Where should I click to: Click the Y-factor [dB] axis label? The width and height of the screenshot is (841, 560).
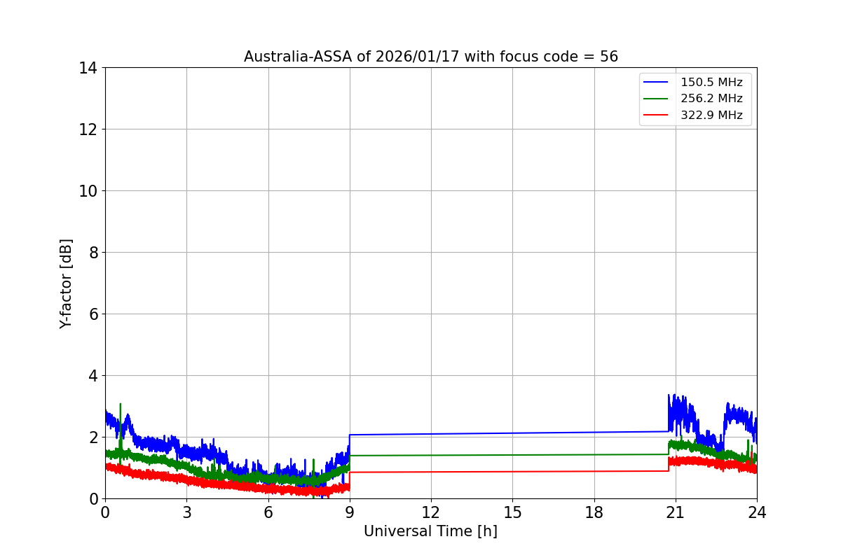[x=66, y=283]
